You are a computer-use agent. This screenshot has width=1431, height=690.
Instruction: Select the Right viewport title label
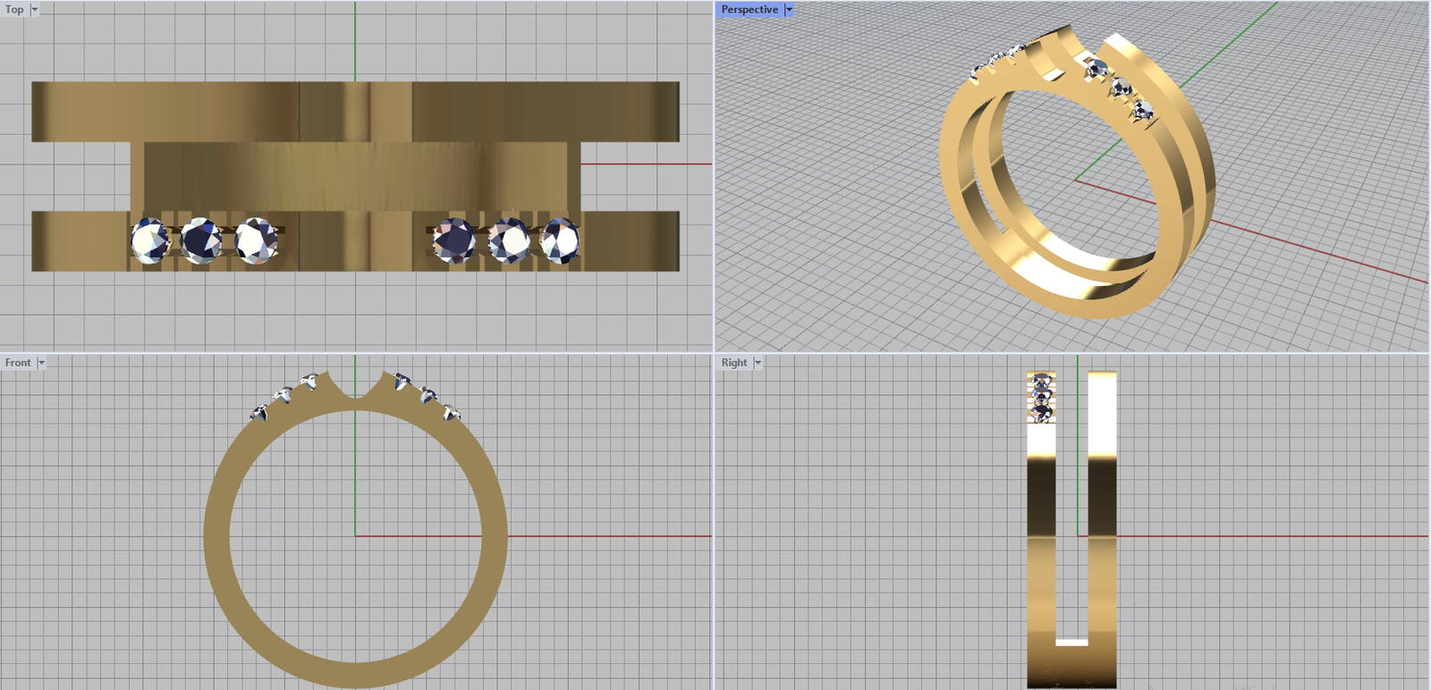point(733,363)
